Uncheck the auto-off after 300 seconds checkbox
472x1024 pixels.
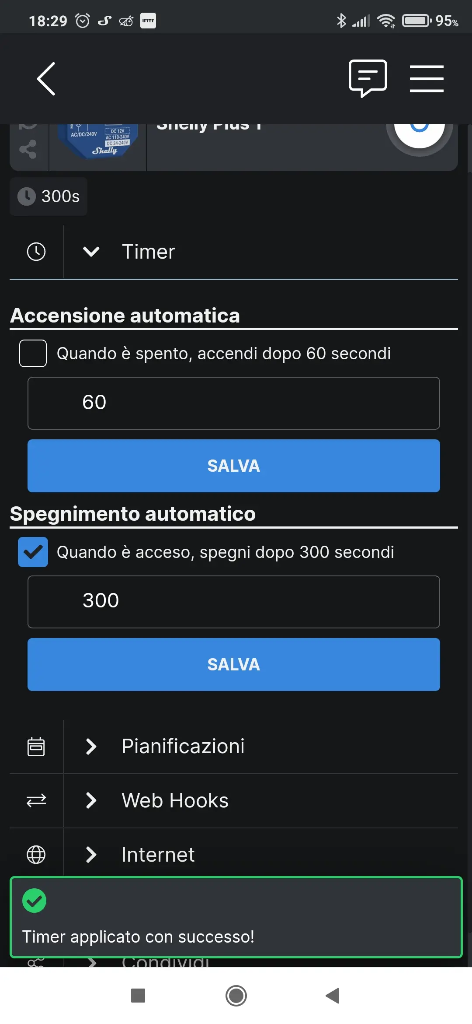coord(33,552)
